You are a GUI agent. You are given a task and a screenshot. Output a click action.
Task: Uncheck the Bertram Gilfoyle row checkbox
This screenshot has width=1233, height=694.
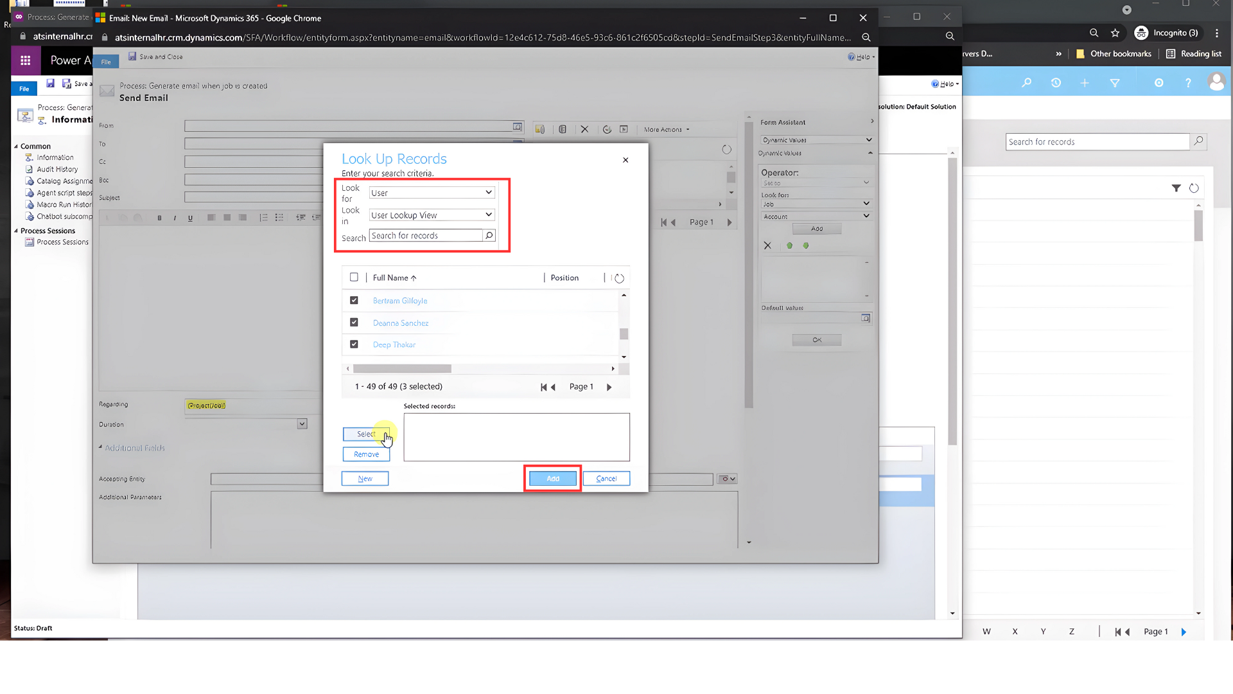tap(354, 300)
